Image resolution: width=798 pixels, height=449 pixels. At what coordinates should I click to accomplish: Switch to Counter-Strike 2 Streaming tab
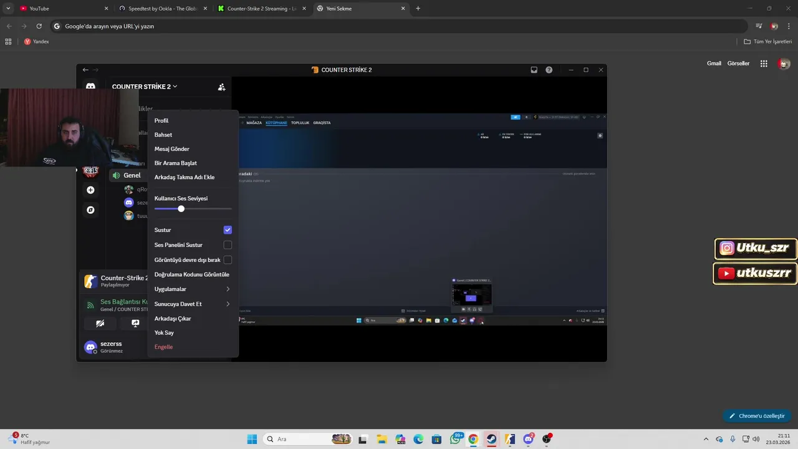pos(262,9)
